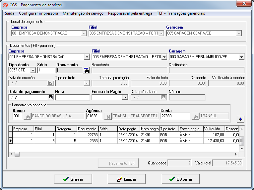254x190 pixels.
Task: Expand Documentos Empresa dropdown
Action: (x=87, y=57)
